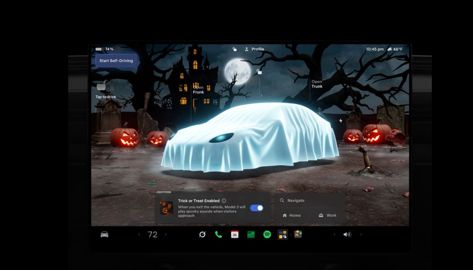473x270 pixels.
Task: Open the app launcher grid icon
Action: click(x=282, y=235)
